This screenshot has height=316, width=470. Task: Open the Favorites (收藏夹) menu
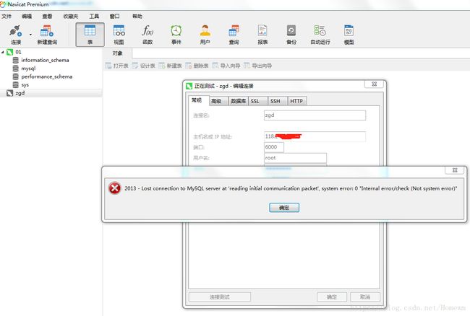click(70, 16)
